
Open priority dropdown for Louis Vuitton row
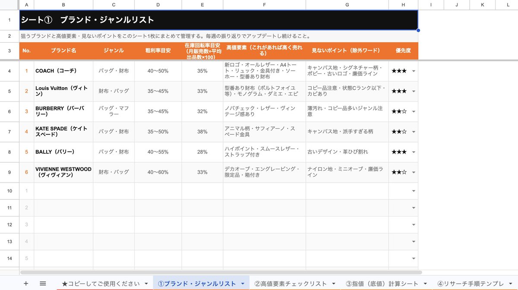414,91
